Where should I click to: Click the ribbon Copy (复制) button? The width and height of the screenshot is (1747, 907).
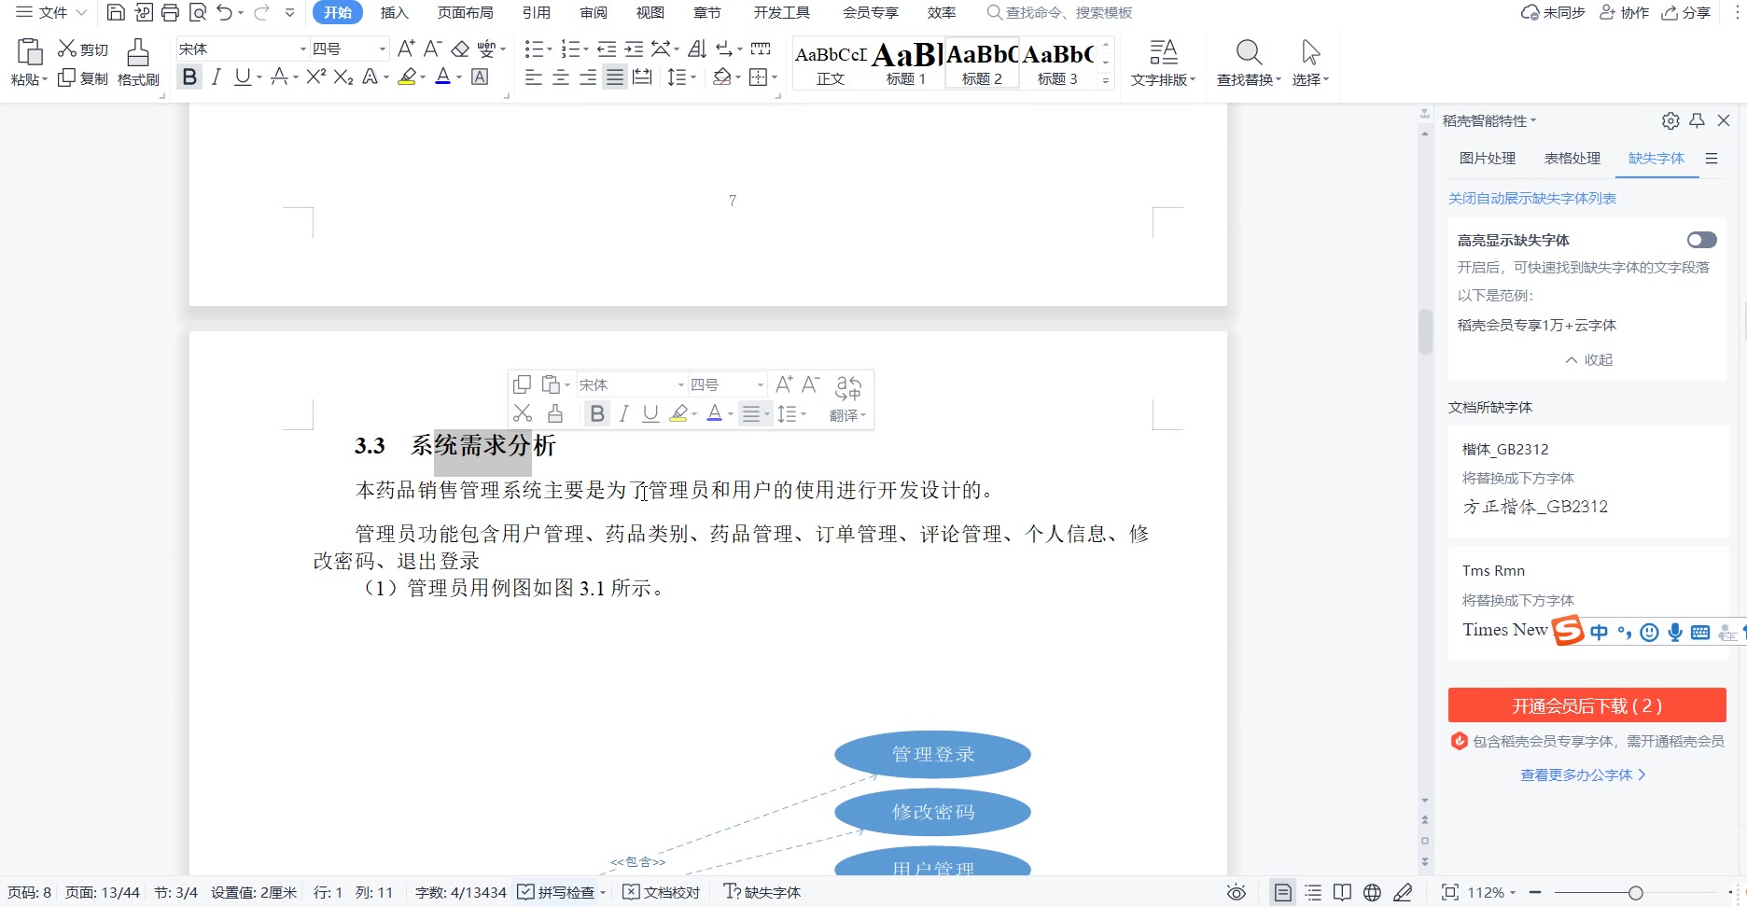point(83,78)
